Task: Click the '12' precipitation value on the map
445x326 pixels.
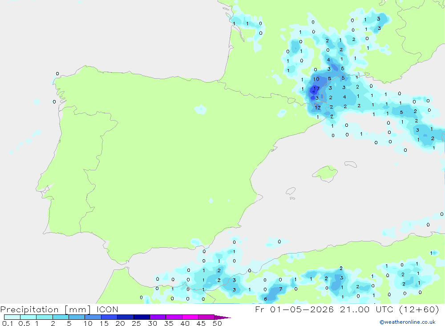Action: coord(318,108)
